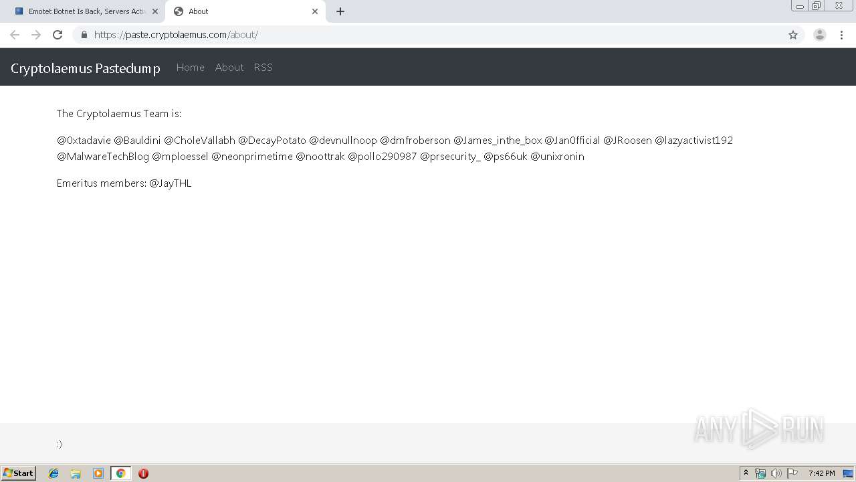
Task: Click the Chrome taskbar icon
Action: coord(120,473)
